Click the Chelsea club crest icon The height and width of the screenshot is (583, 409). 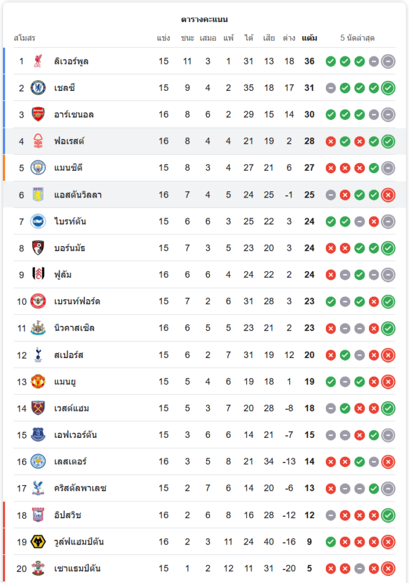[x=38, y=88]
